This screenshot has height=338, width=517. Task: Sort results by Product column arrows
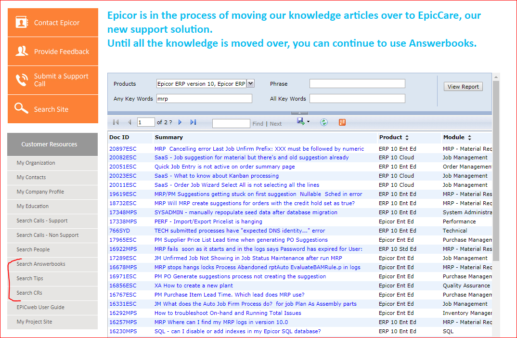click(407, 138)
